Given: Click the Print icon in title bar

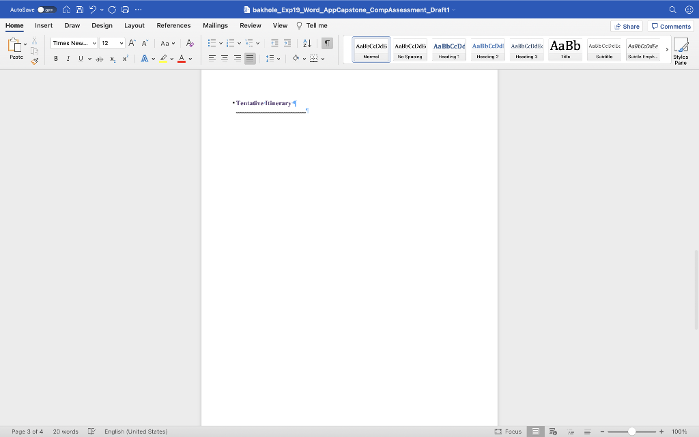Looking at the screenshot, I should 125,10.
